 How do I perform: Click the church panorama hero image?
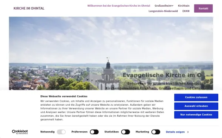point(111,53)
